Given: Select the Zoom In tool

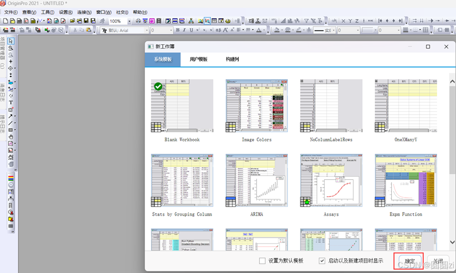Looking at the screenshot, I should (11, 48).
